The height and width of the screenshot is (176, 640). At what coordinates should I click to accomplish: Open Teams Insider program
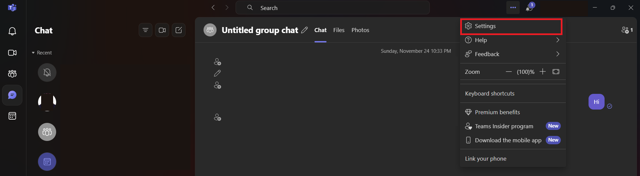[x=513, y=126]
